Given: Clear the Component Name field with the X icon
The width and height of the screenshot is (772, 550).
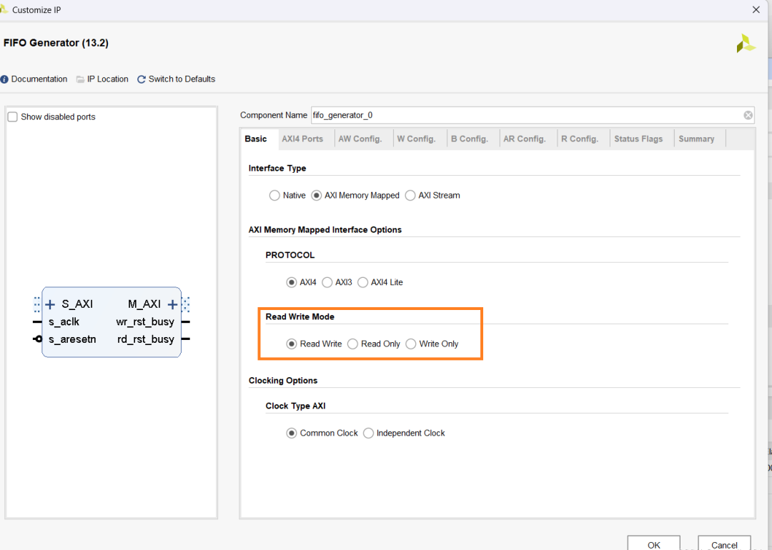Looking at the screenshot, I should (748, 115).
